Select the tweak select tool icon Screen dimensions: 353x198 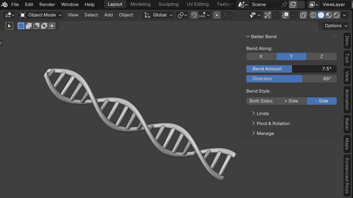(9, 26)
